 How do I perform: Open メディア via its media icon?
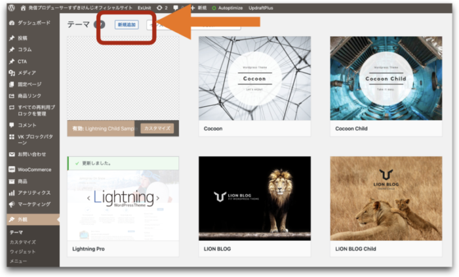[x=12, y=73]
